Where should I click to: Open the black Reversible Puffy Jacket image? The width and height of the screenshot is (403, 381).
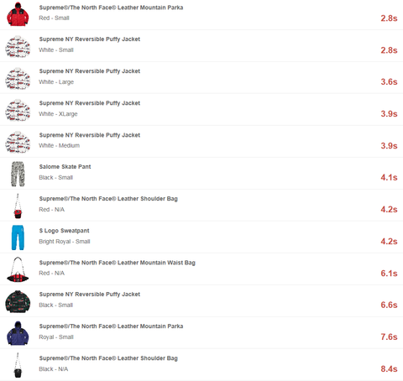point(18,301)
